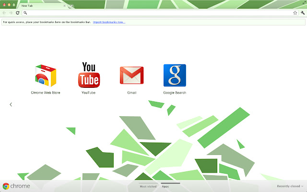Click inside the address bar field

click(x=160, y=13)
